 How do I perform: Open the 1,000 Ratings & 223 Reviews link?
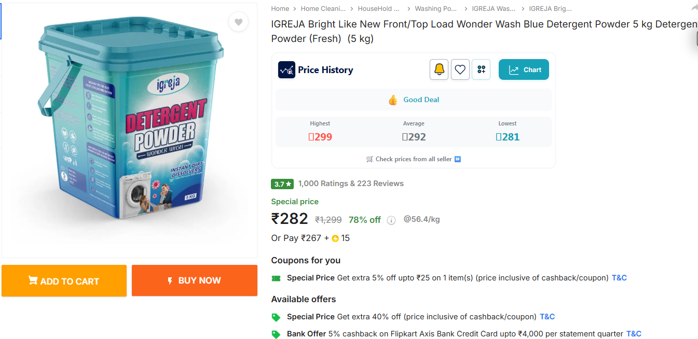click(351, 183)
